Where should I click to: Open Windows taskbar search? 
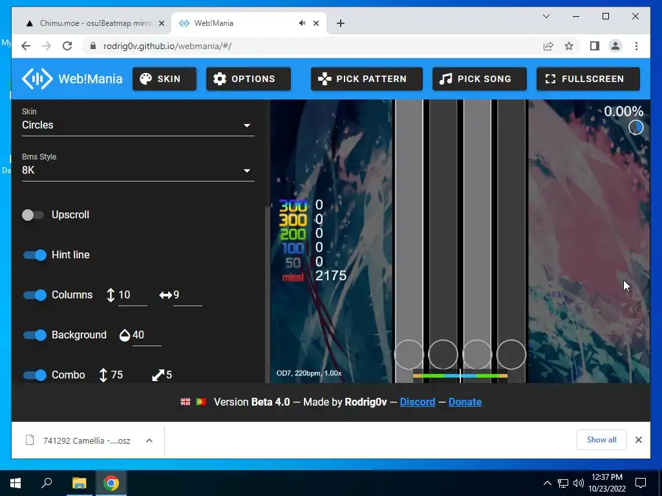(x=47, y=483)
